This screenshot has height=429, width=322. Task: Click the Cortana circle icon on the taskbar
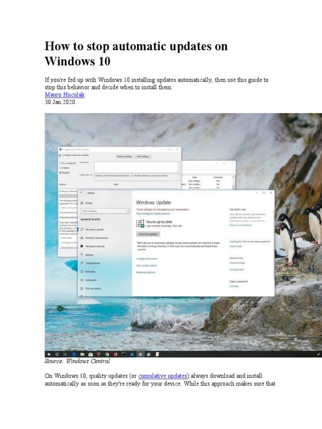[x=57, y=354]
